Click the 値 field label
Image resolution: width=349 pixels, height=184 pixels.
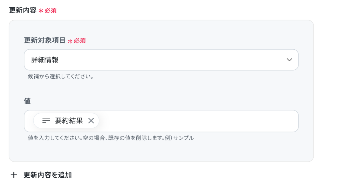pos(27,101)
